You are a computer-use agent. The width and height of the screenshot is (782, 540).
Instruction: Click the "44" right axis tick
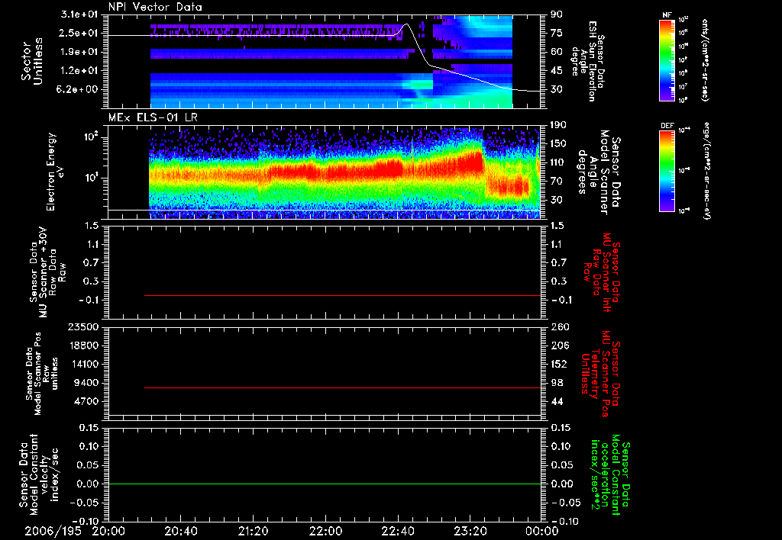coord(557,401)
